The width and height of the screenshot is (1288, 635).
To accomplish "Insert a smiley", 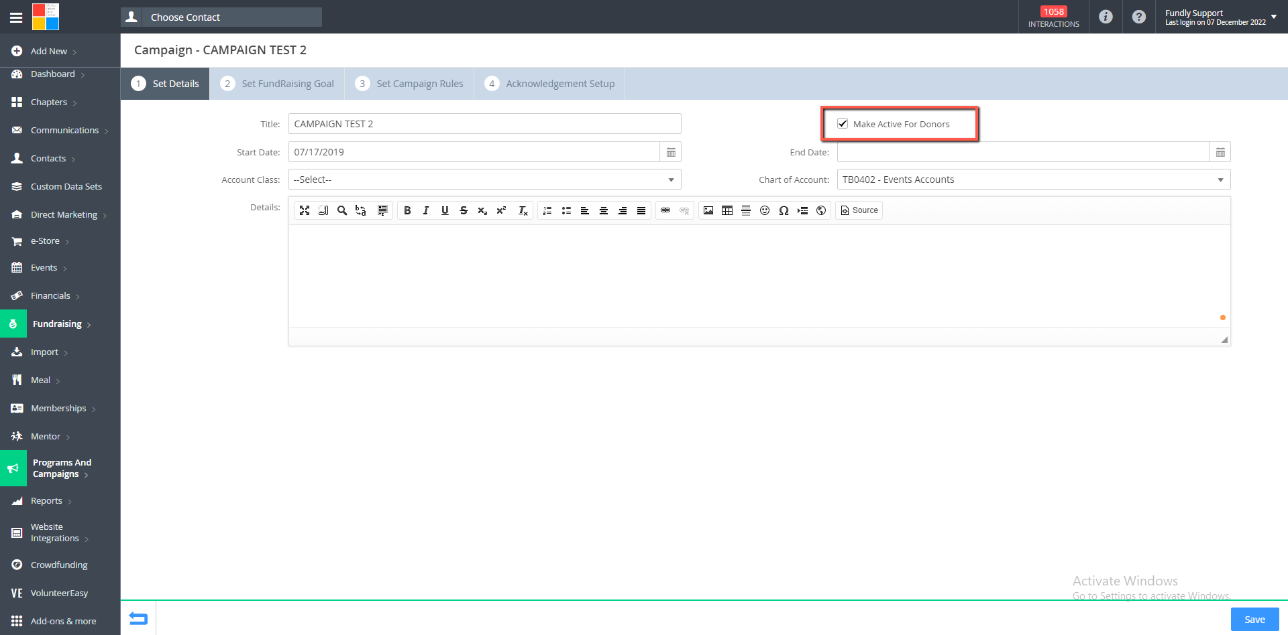I will point(765,210).
